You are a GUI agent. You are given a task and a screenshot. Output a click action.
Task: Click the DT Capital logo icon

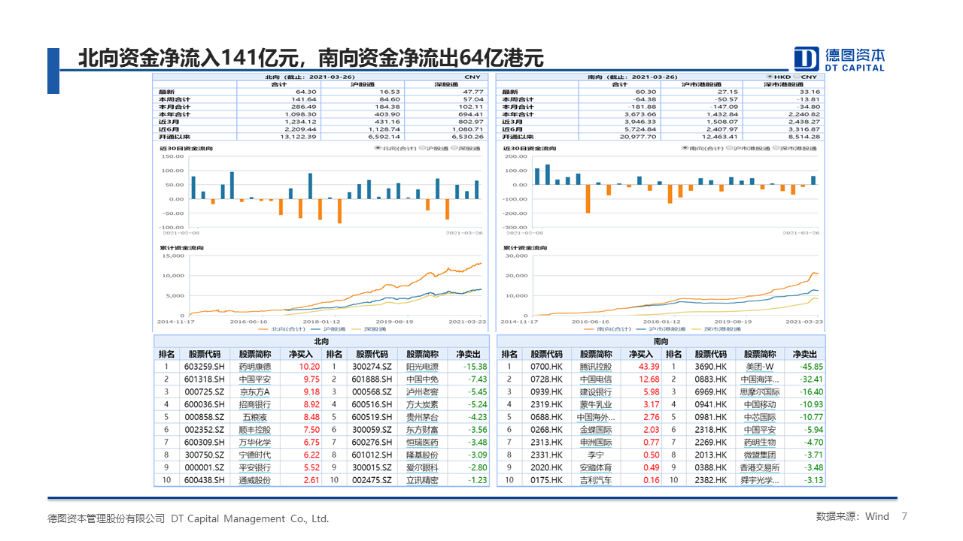[x=807, y=59]
